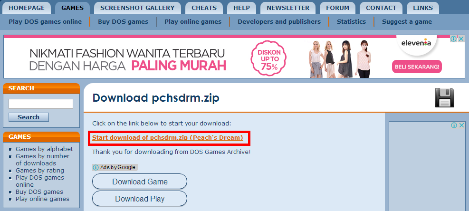Open Developers and publishers link
The image size is (469, 211).
(x=279, y=21)
